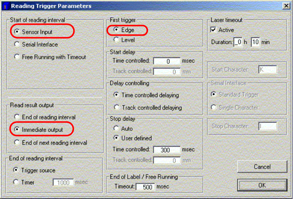Select Timer for end of reading interval

click(x=16, y=182)
